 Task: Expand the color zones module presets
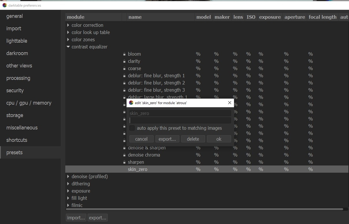pos(68,40)
